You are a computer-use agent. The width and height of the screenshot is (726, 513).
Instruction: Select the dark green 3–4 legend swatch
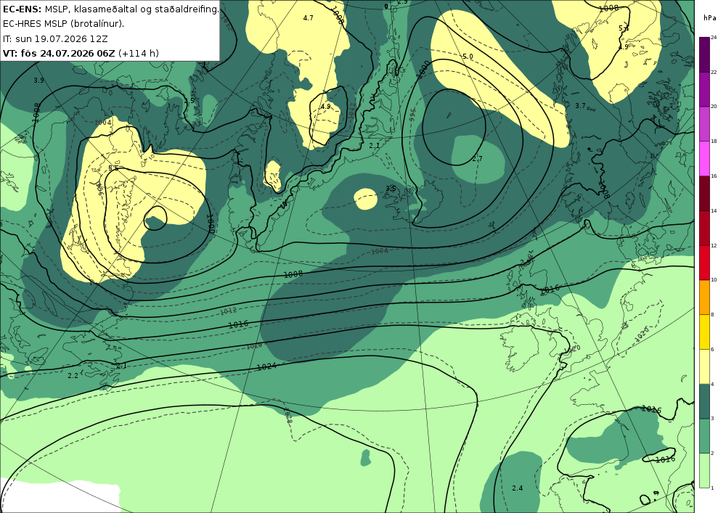coord(704,401)
